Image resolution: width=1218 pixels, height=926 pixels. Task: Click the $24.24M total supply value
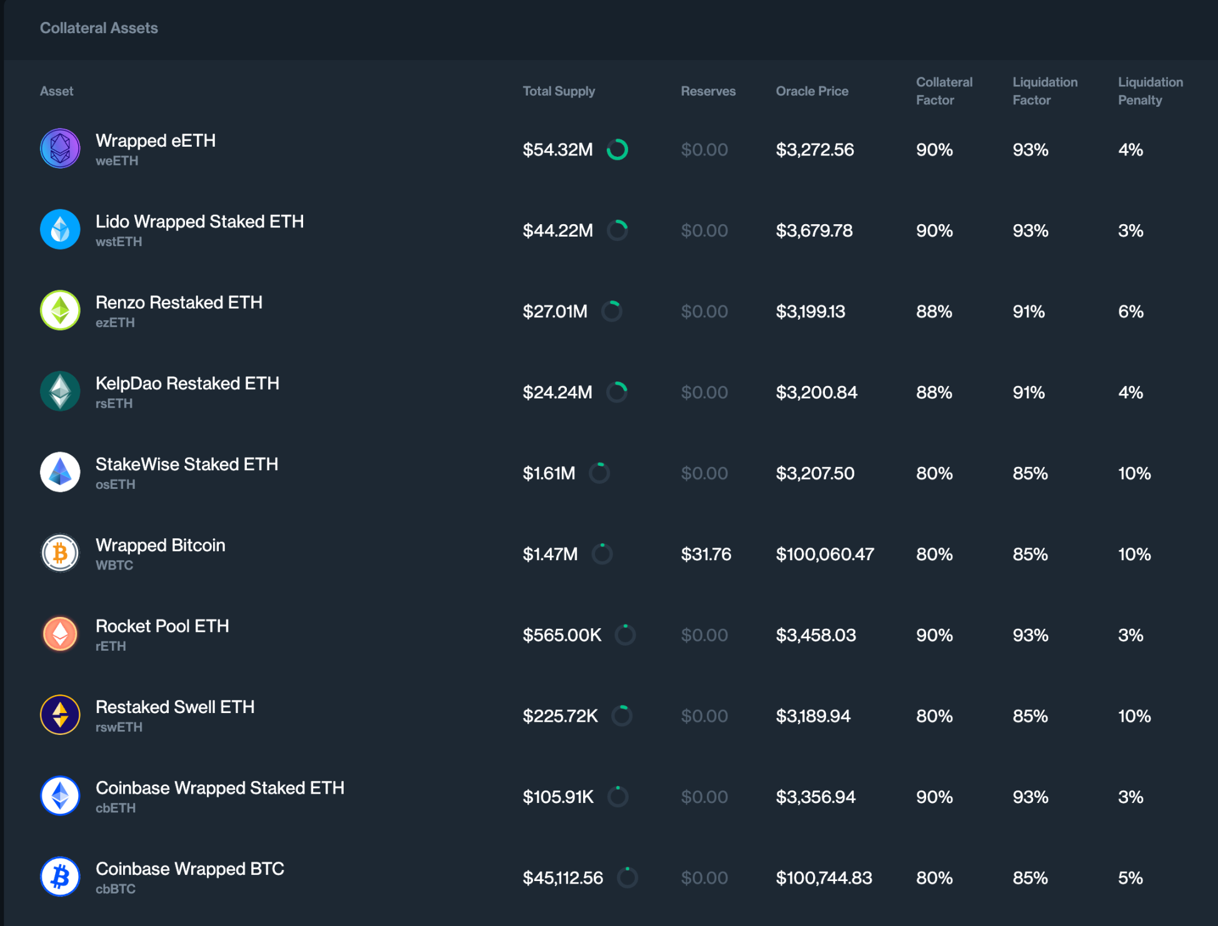557,392
